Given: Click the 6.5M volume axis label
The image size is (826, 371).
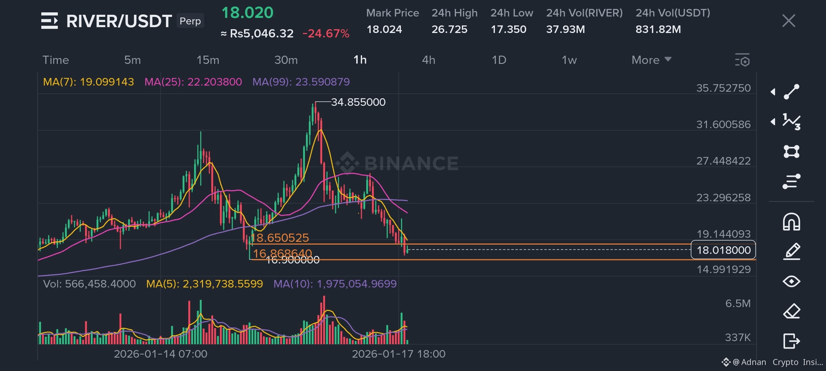Looking at the screenshot, I should pos(738,303).
